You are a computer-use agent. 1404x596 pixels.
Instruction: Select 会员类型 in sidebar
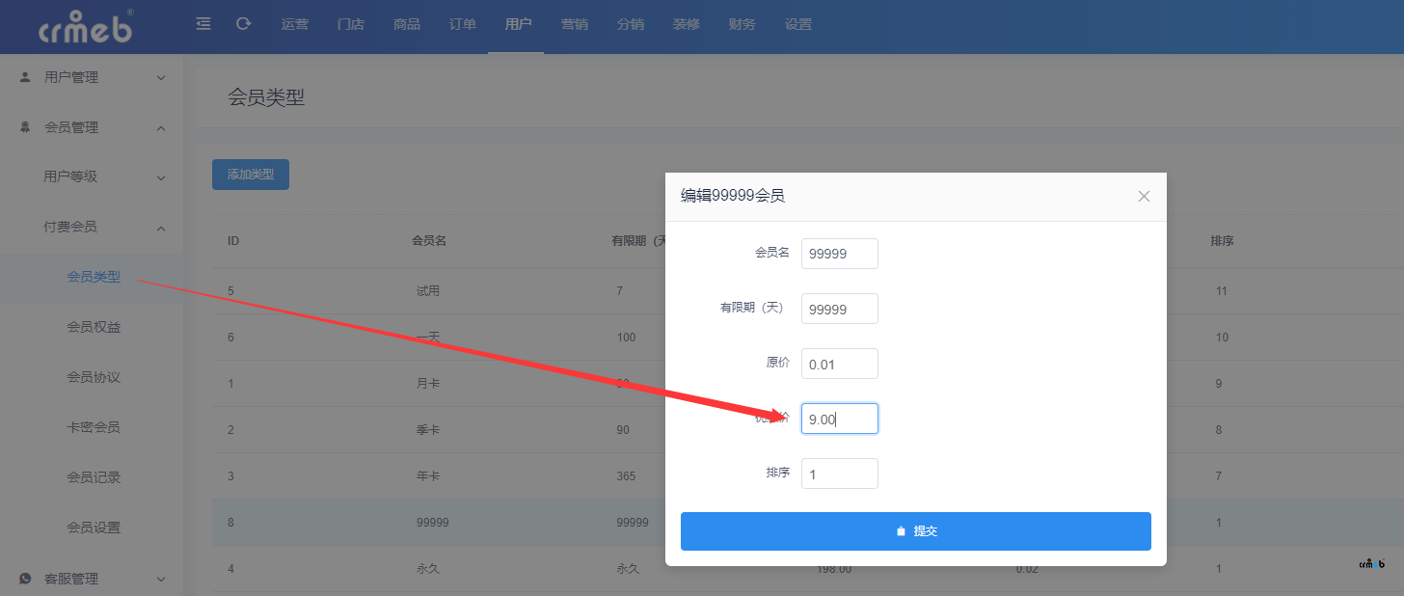click(94, 277)
